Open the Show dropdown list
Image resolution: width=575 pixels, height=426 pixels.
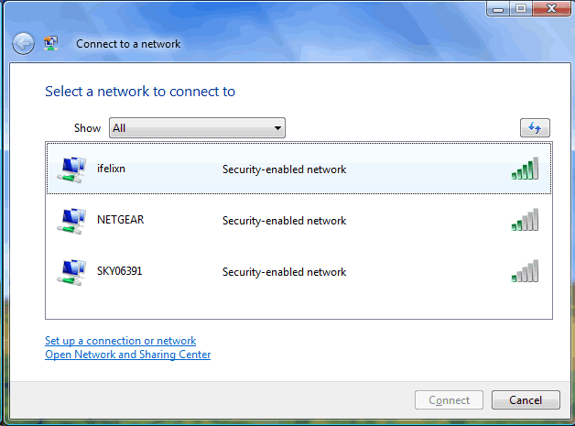tap(197, 128)
